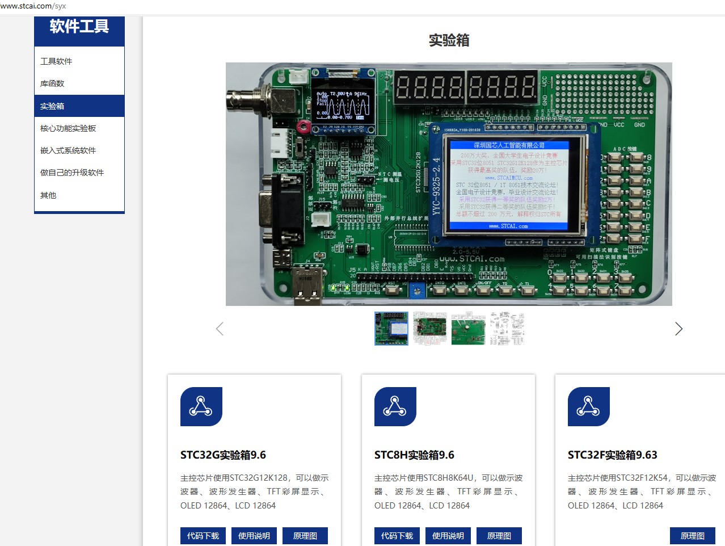Screen dimensions: 725x546
Task: Select the highlighted 实验箱 menu item
Action: point(79,106)
